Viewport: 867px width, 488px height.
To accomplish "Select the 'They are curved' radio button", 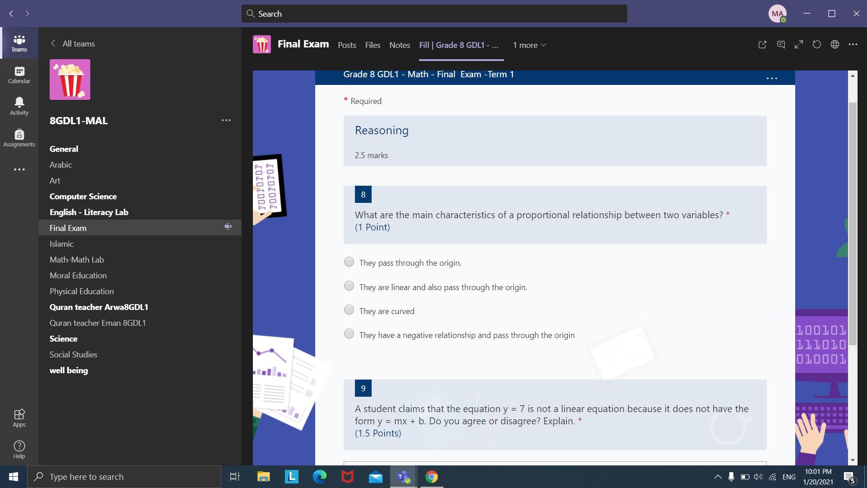I will tap(349, 310).
